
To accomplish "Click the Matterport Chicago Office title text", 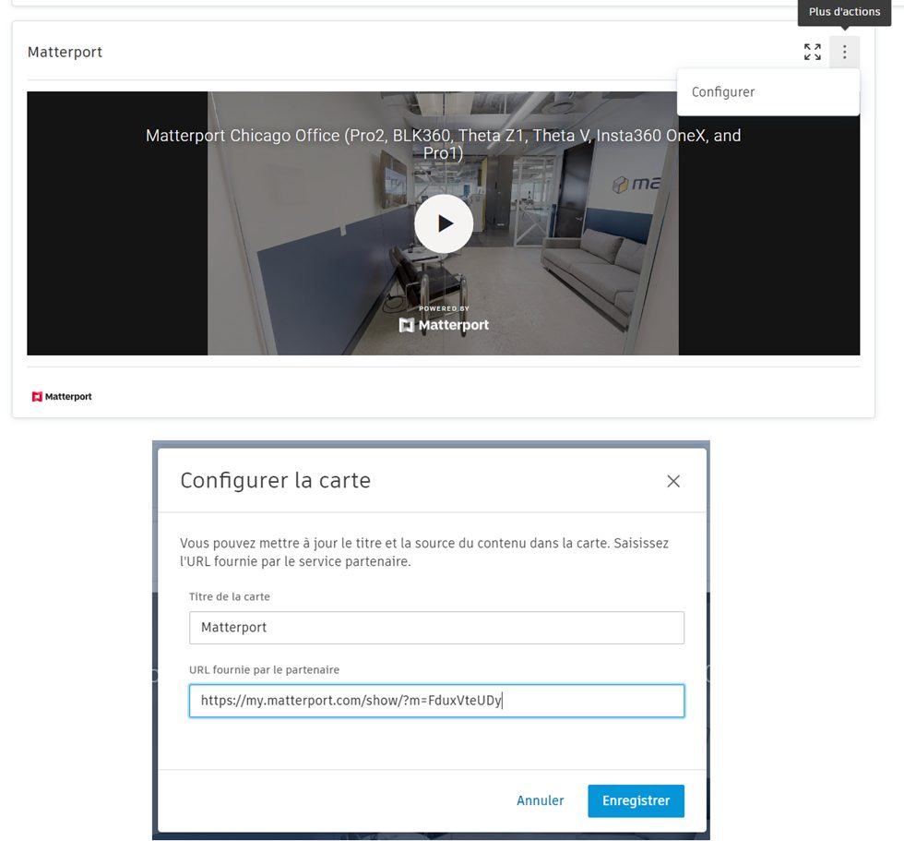I will [x=444, y=144].
